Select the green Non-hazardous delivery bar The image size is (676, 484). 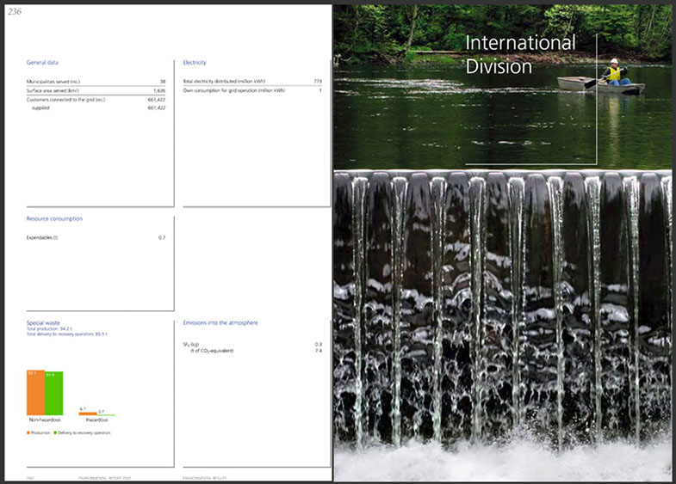point(53,394)
